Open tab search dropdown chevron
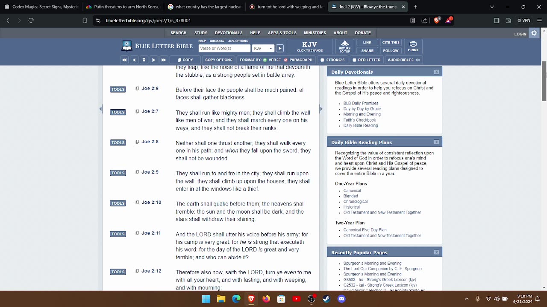Viewport: 547px width, 307px height. click(x=492, y=7)
